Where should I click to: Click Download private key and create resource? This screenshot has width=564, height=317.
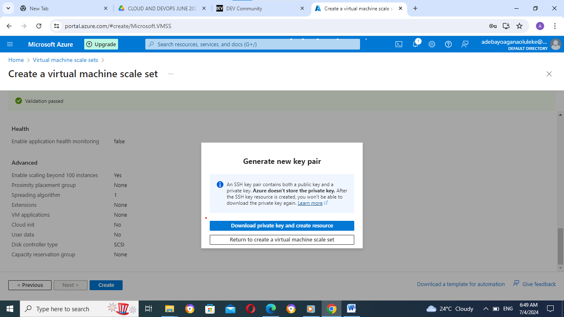(282, 226)
